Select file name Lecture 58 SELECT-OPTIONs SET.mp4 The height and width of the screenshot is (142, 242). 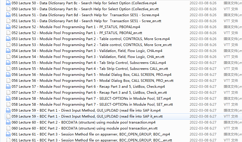(91, 99)
